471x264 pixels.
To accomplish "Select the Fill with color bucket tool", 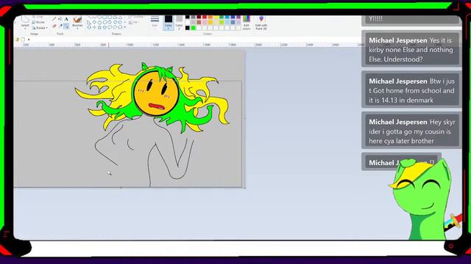I will pyautogui.click(x=60, y=19).
